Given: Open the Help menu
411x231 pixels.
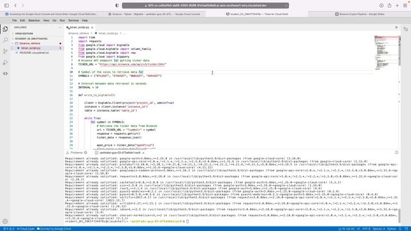Looking at the screenshot, I should click(x=85, y=21).
